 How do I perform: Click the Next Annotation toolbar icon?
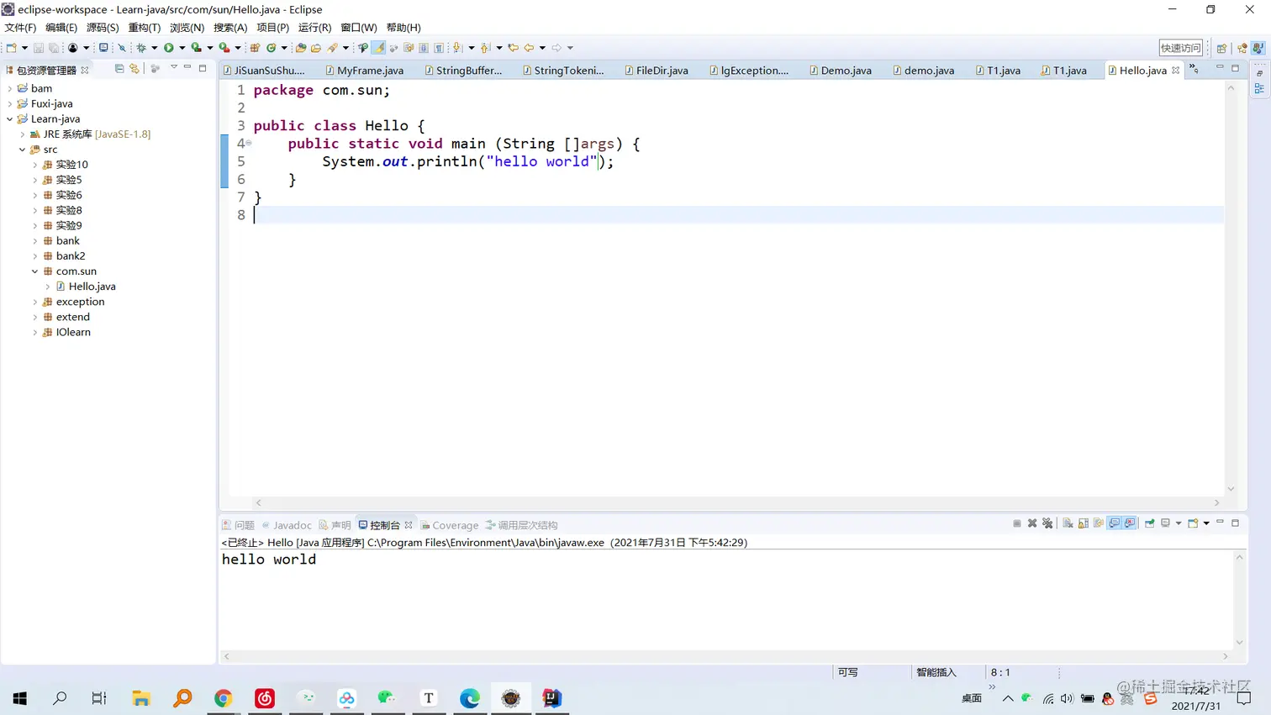(x=456, y=48)
